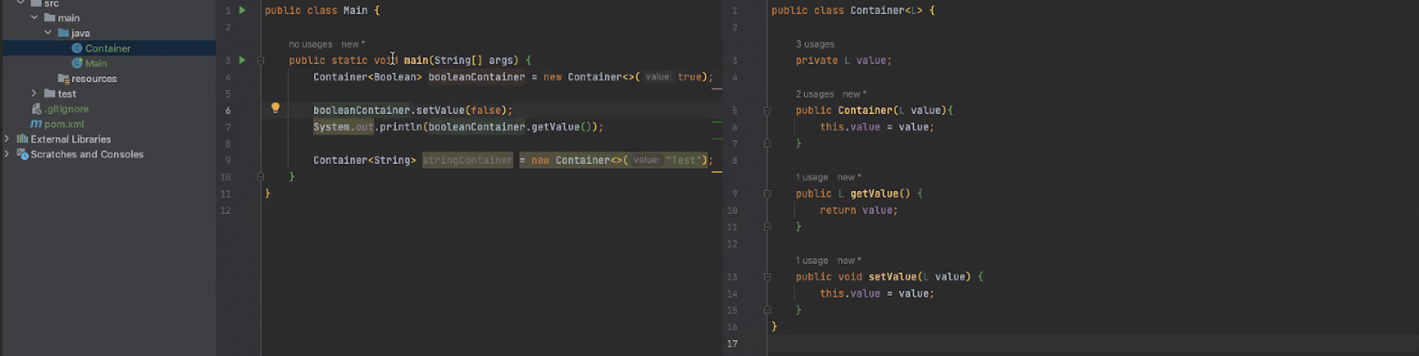Click 'no usages' hint above main method
This screenshot has height=356, width=1419.
click(310, 44)
